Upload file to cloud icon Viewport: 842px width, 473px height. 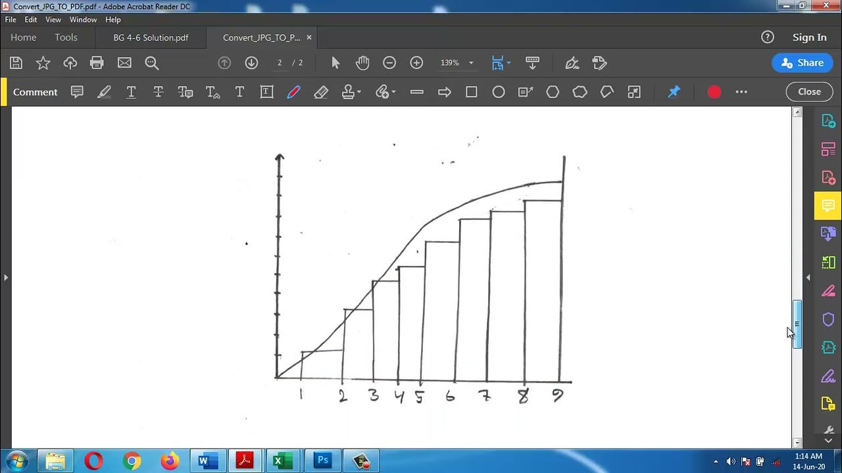tap(70, 63)
